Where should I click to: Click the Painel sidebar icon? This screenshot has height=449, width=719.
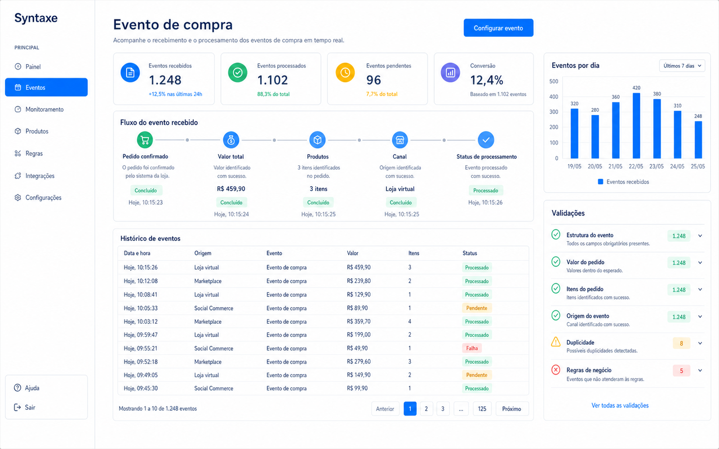pyautogui.click(x=18, y=66)
